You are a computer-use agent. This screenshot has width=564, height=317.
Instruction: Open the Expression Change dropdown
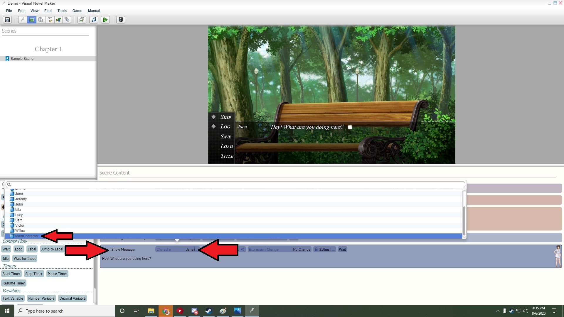click(279, 250)
